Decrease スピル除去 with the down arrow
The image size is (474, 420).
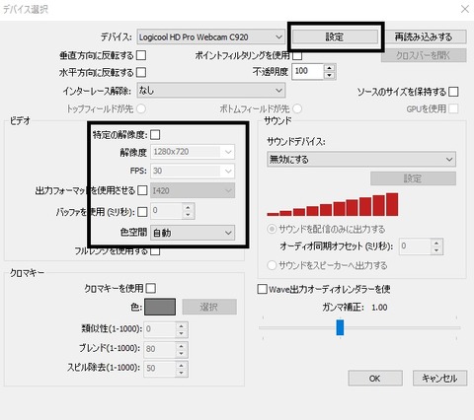182,373
